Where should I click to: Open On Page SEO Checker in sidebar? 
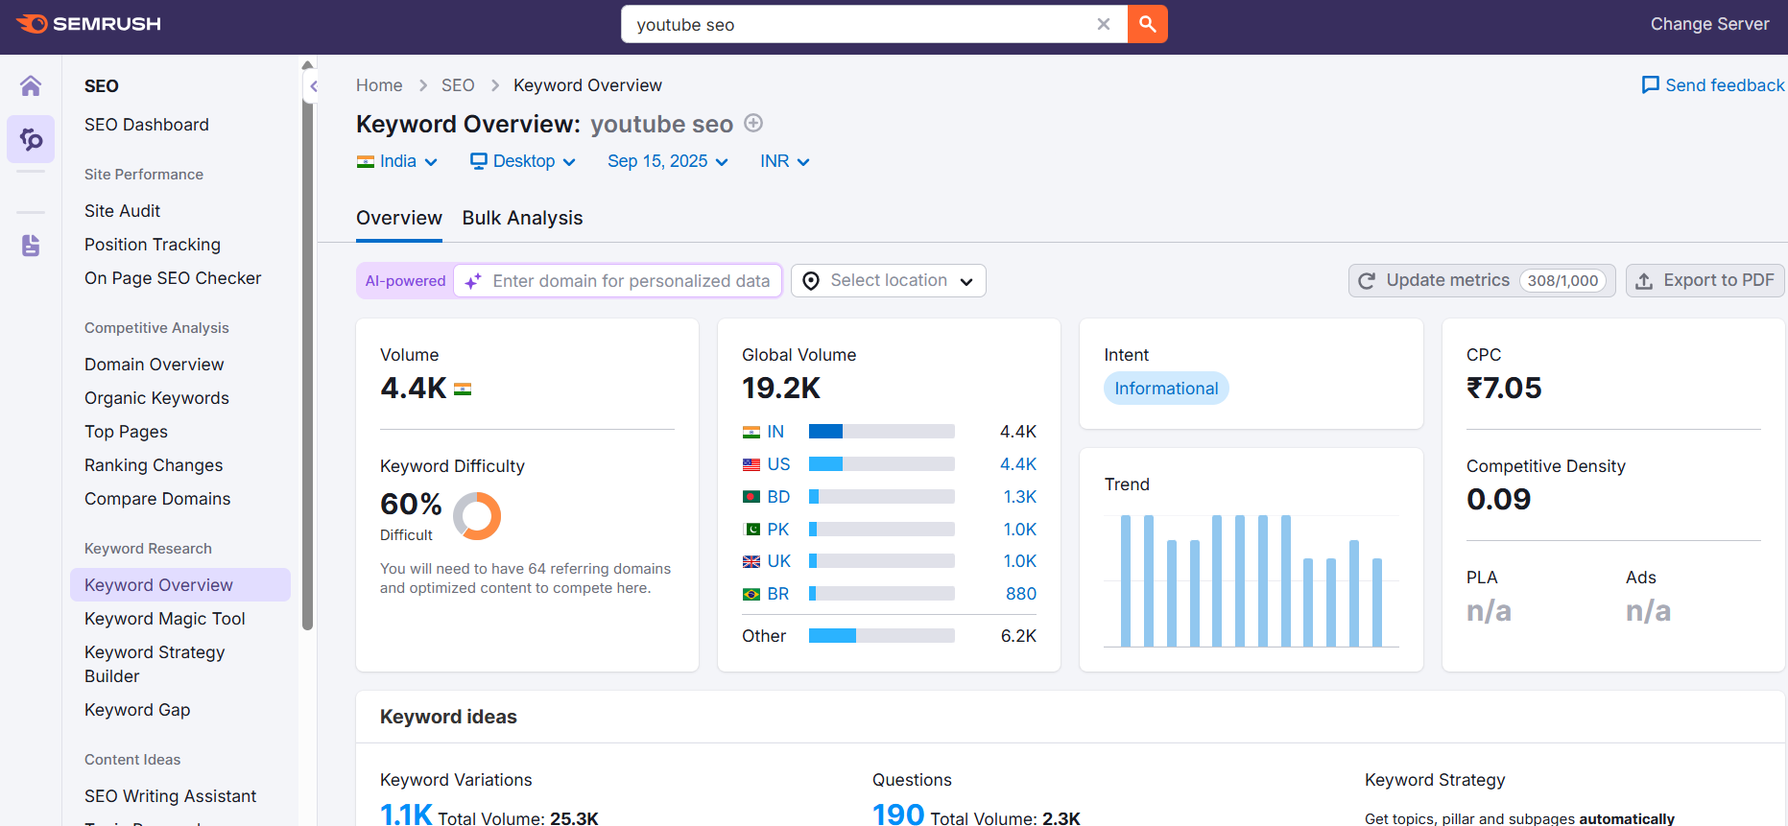pos(173,278)
